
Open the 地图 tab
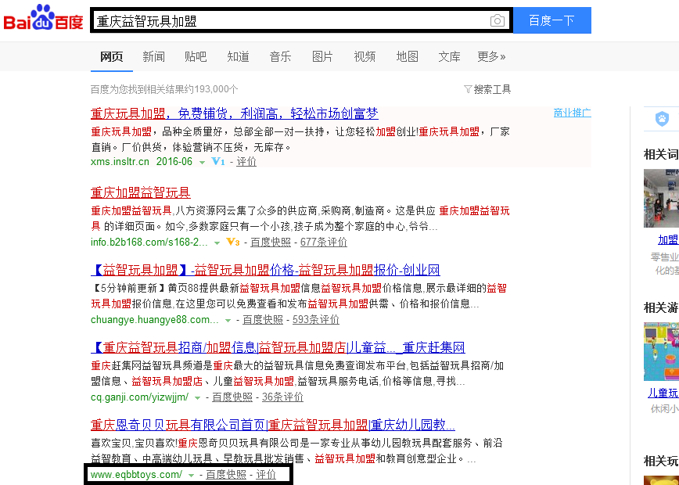(x=407, y=56)
